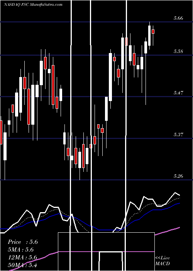Click the 5MA : 5.6 readout
The image size is (193, 271).
[21, 250]
